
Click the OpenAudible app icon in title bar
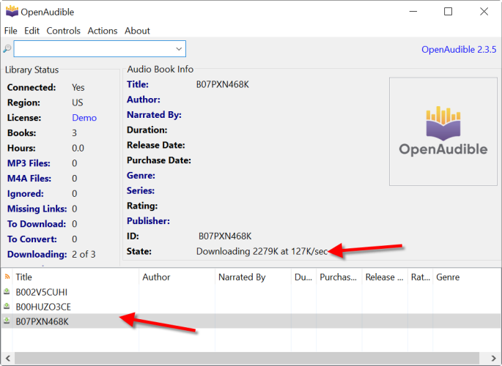tap(12, 12)
